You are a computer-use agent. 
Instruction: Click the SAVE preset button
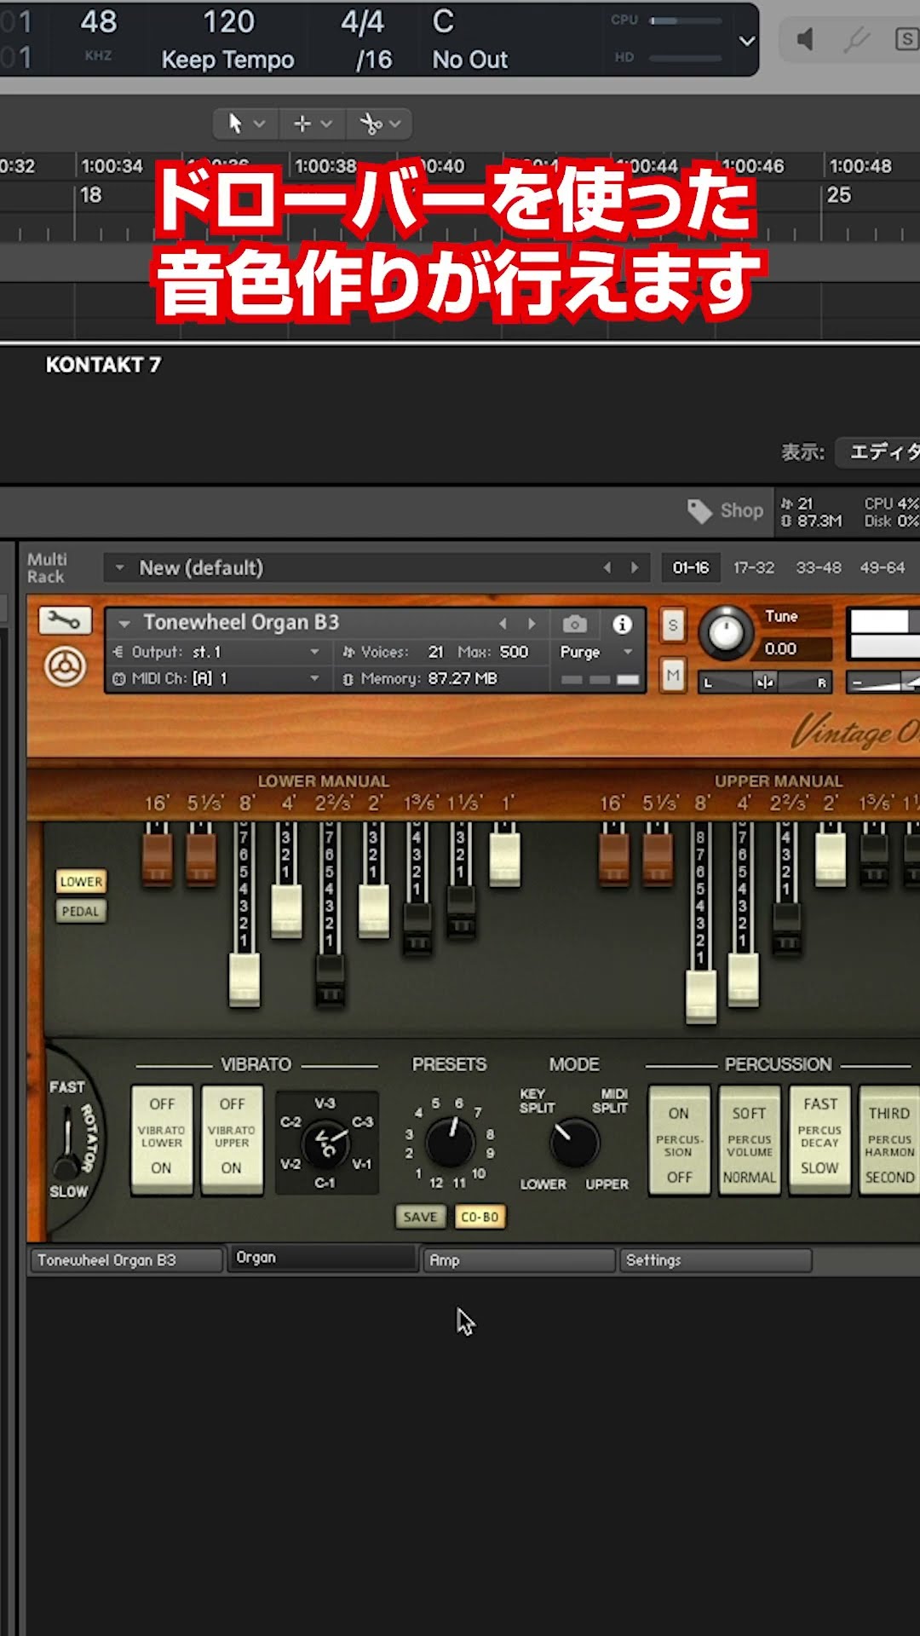420,1217
